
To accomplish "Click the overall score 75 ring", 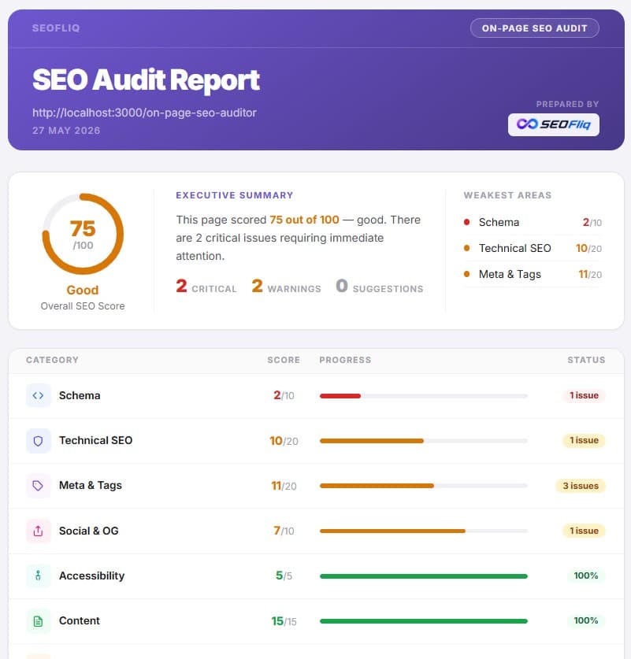I will 83,234.
